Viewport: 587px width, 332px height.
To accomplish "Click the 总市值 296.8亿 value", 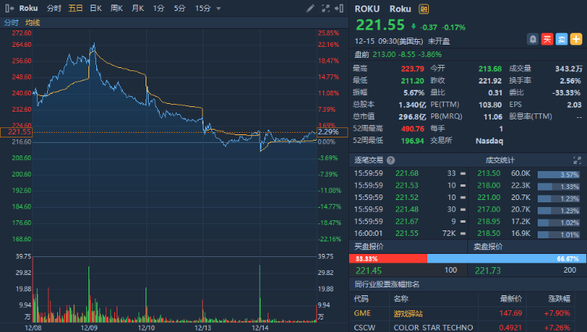I will [x=412, y=117].
